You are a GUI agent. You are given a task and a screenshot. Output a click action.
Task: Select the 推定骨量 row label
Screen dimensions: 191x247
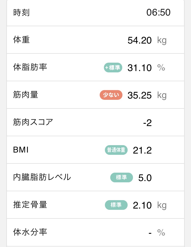point(30,205)
